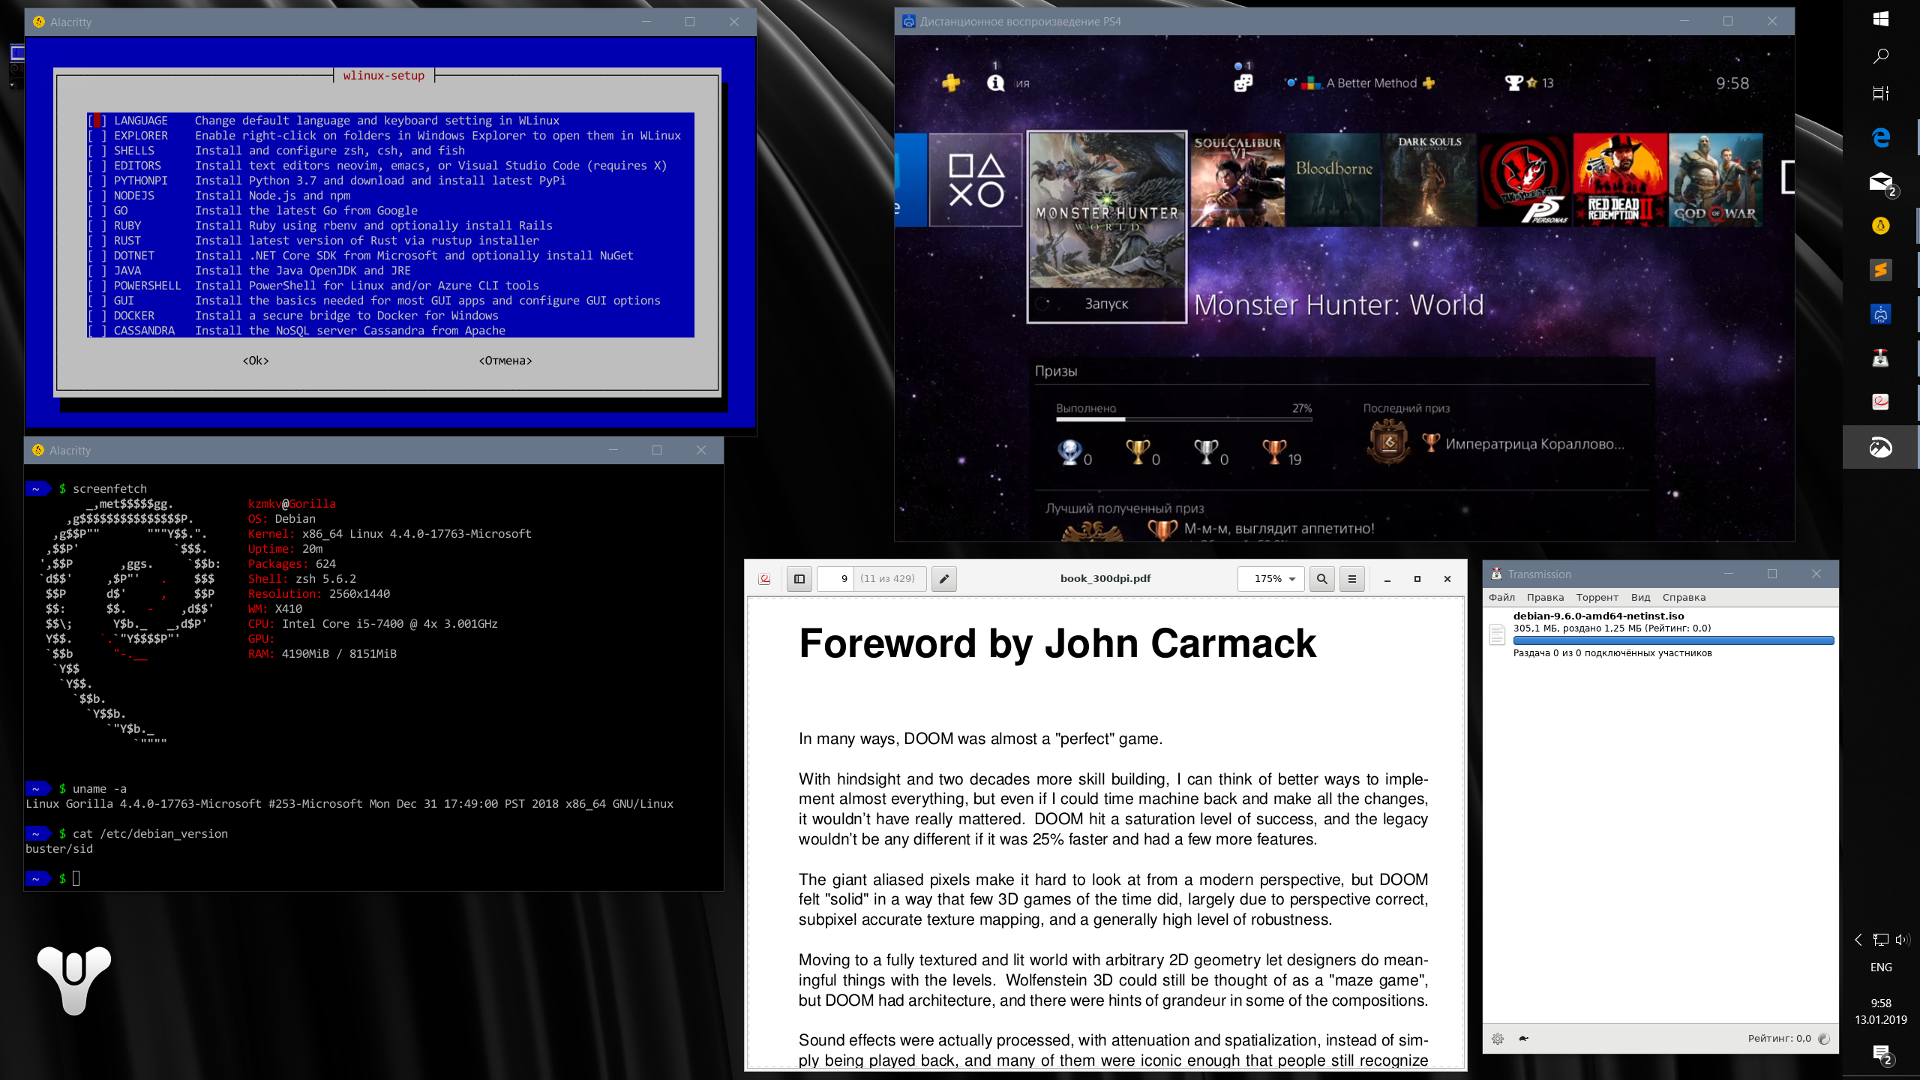The width and height of the screenshot is (1920, 1080).
Task: Click the gold trophy count icon
Action: pos(1137,452)
